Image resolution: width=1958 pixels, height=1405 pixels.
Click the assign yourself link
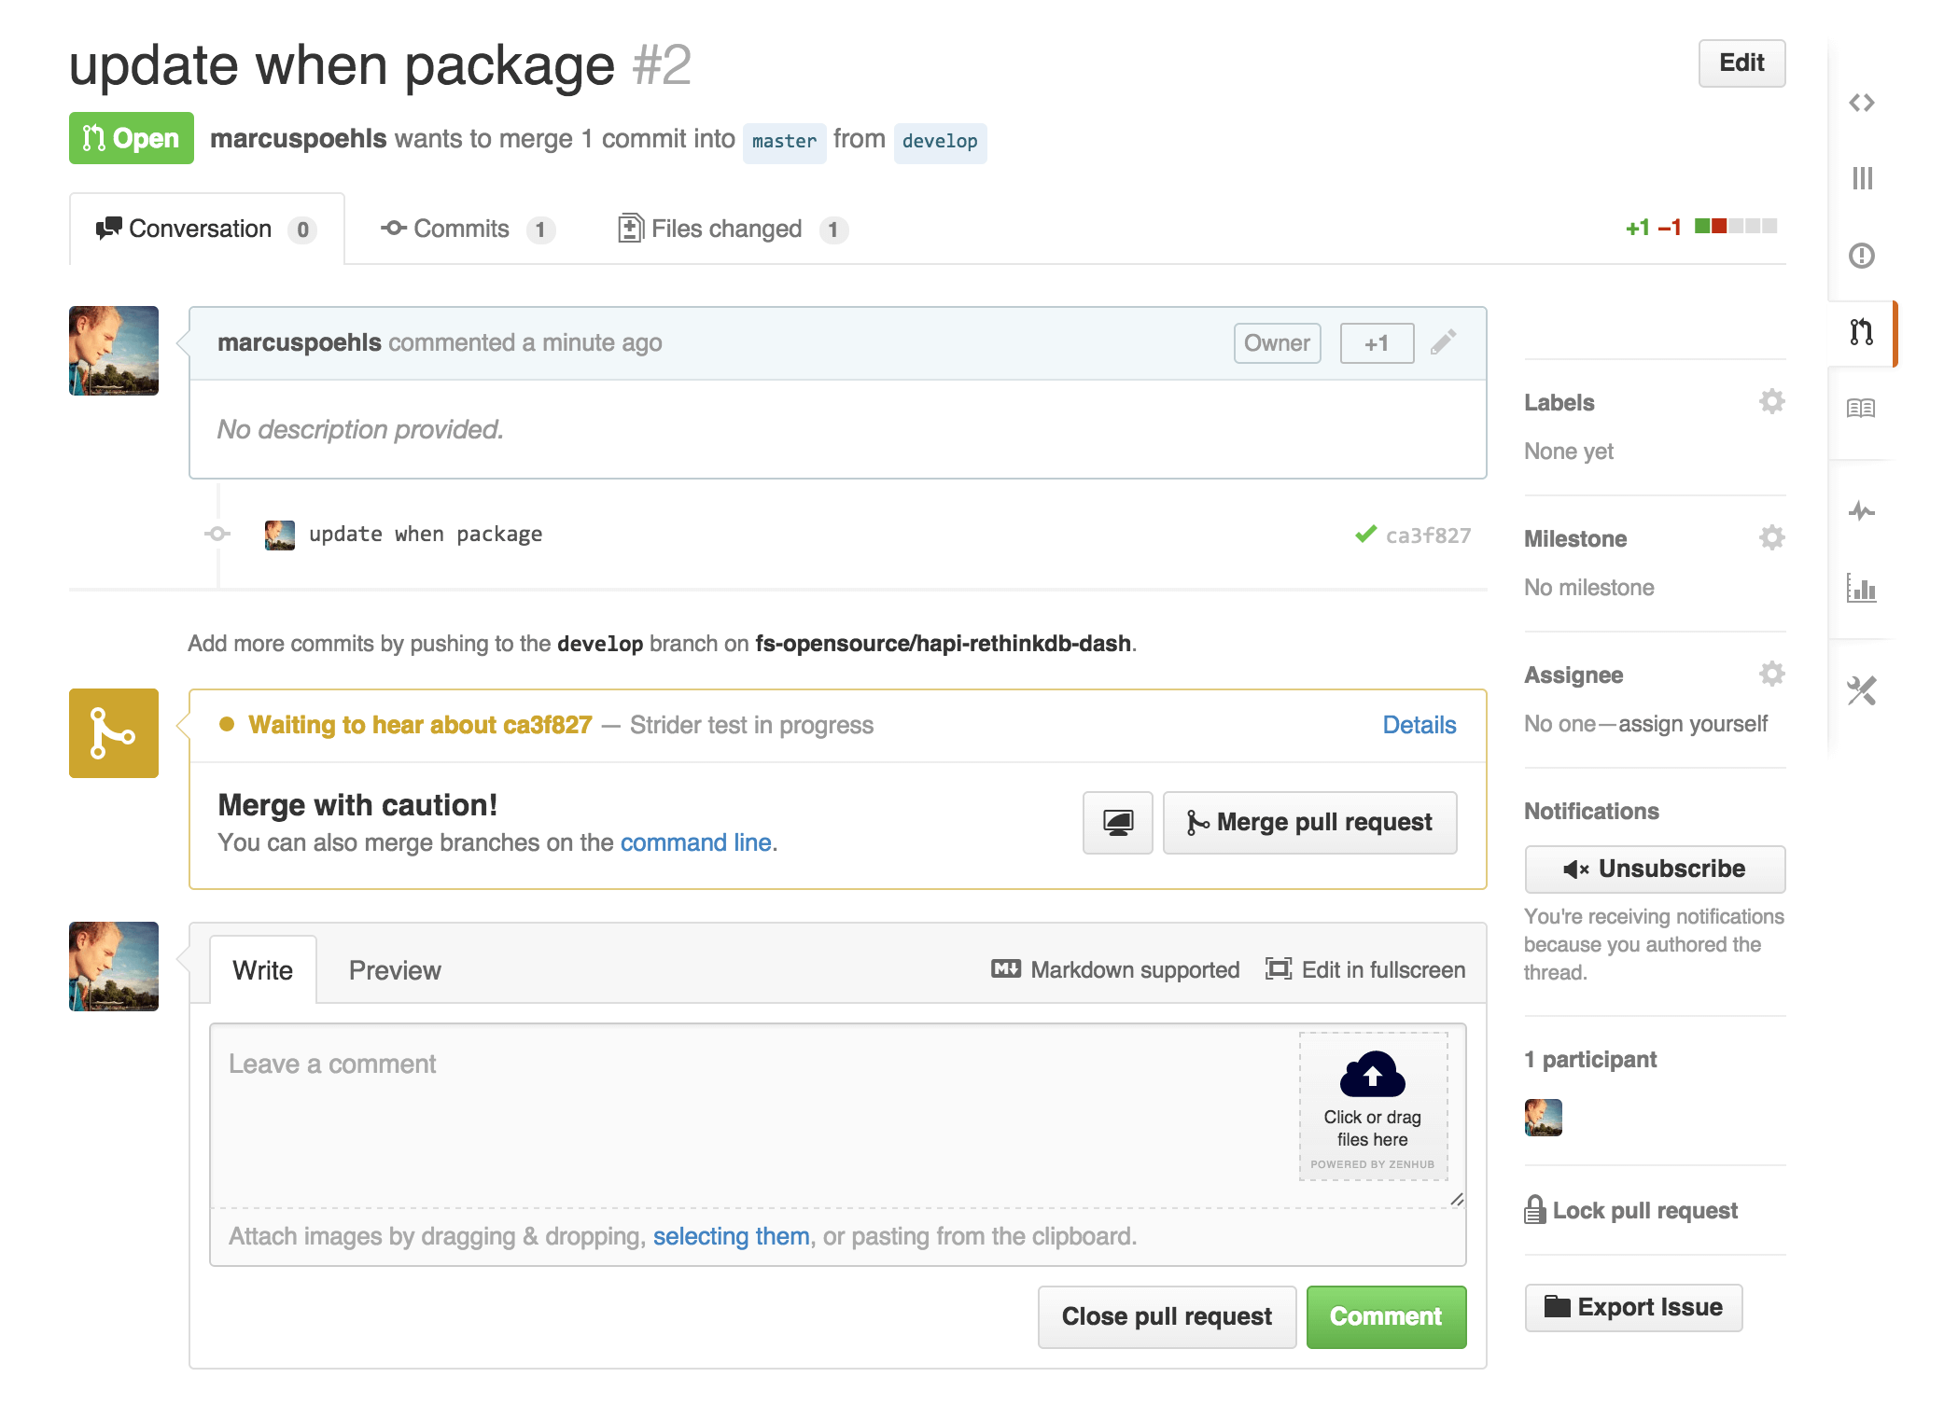pos(1693,724)
